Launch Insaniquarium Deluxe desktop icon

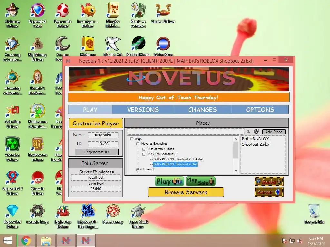click(x=88, y=15)
